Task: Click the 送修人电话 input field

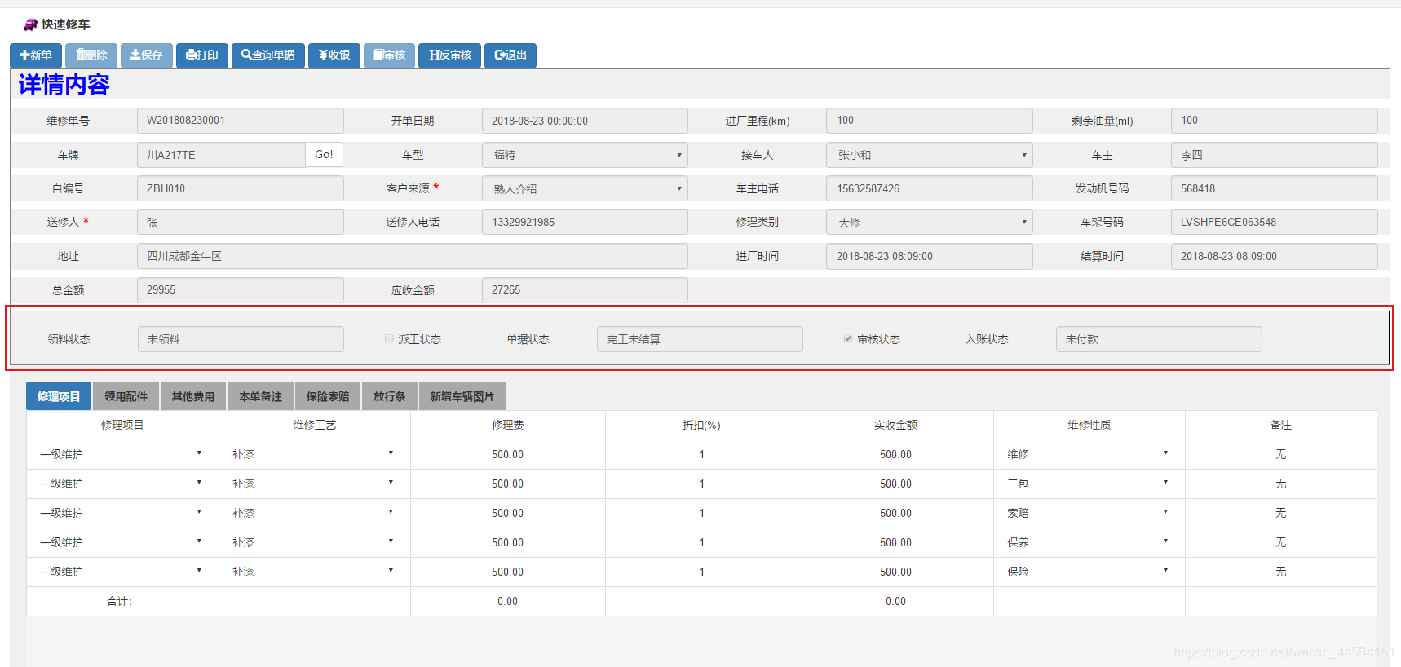Action: click(585, 222)
